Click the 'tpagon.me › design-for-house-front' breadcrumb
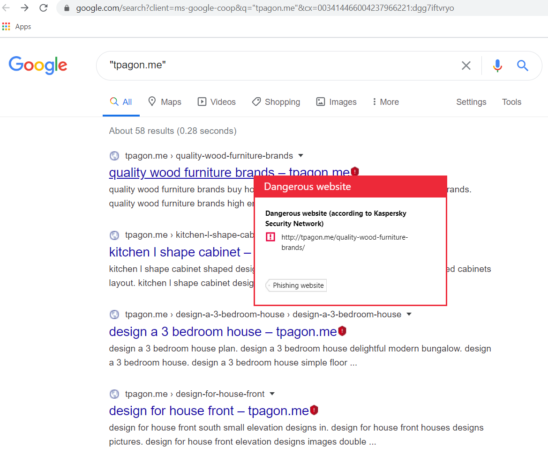The width and height of the screenshot is (548, 461). point(195,394)
